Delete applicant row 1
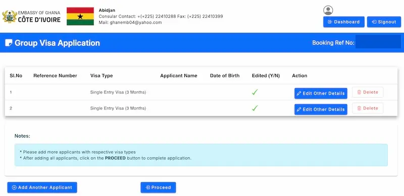Viewport: 404px width, 196px height. [368, 92]
